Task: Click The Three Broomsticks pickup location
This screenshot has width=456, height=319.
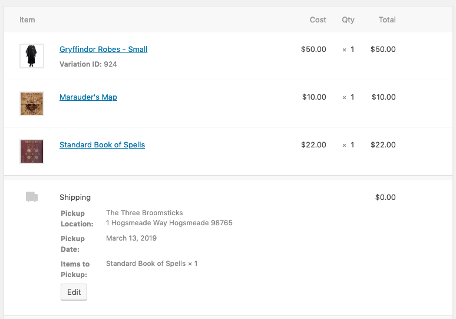Action: click(x=144, y=213)
